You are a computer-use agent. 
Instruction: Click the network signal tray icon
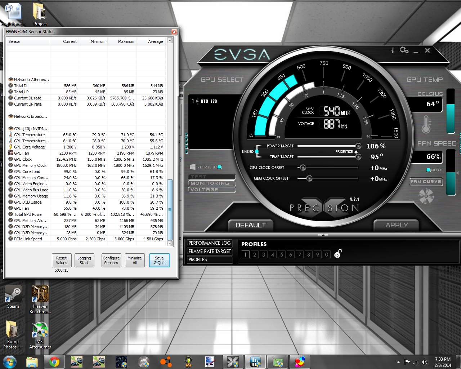tap(416, 362)
